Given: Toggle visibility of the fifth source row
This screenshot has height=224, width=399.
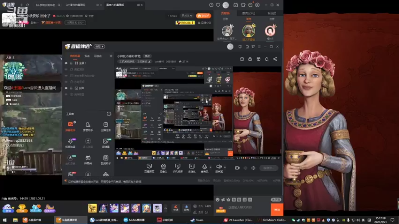Looking at the screenshot, I should click(66, 88).
